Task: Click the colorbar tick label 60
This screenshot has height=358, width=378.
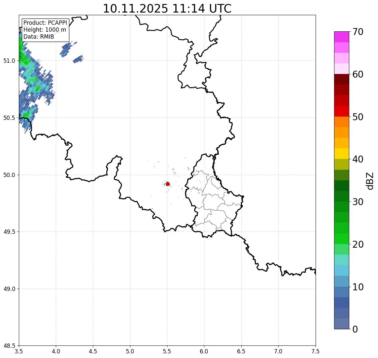Action: pos(358,75)
